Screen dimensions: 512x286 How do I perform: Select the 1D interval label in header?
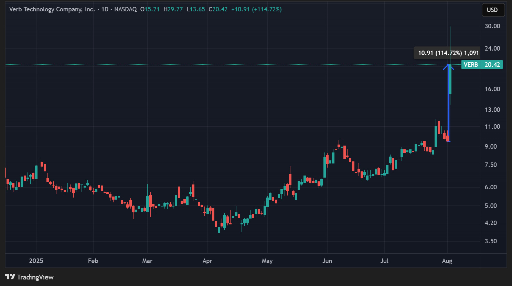(x=105, y=9)
